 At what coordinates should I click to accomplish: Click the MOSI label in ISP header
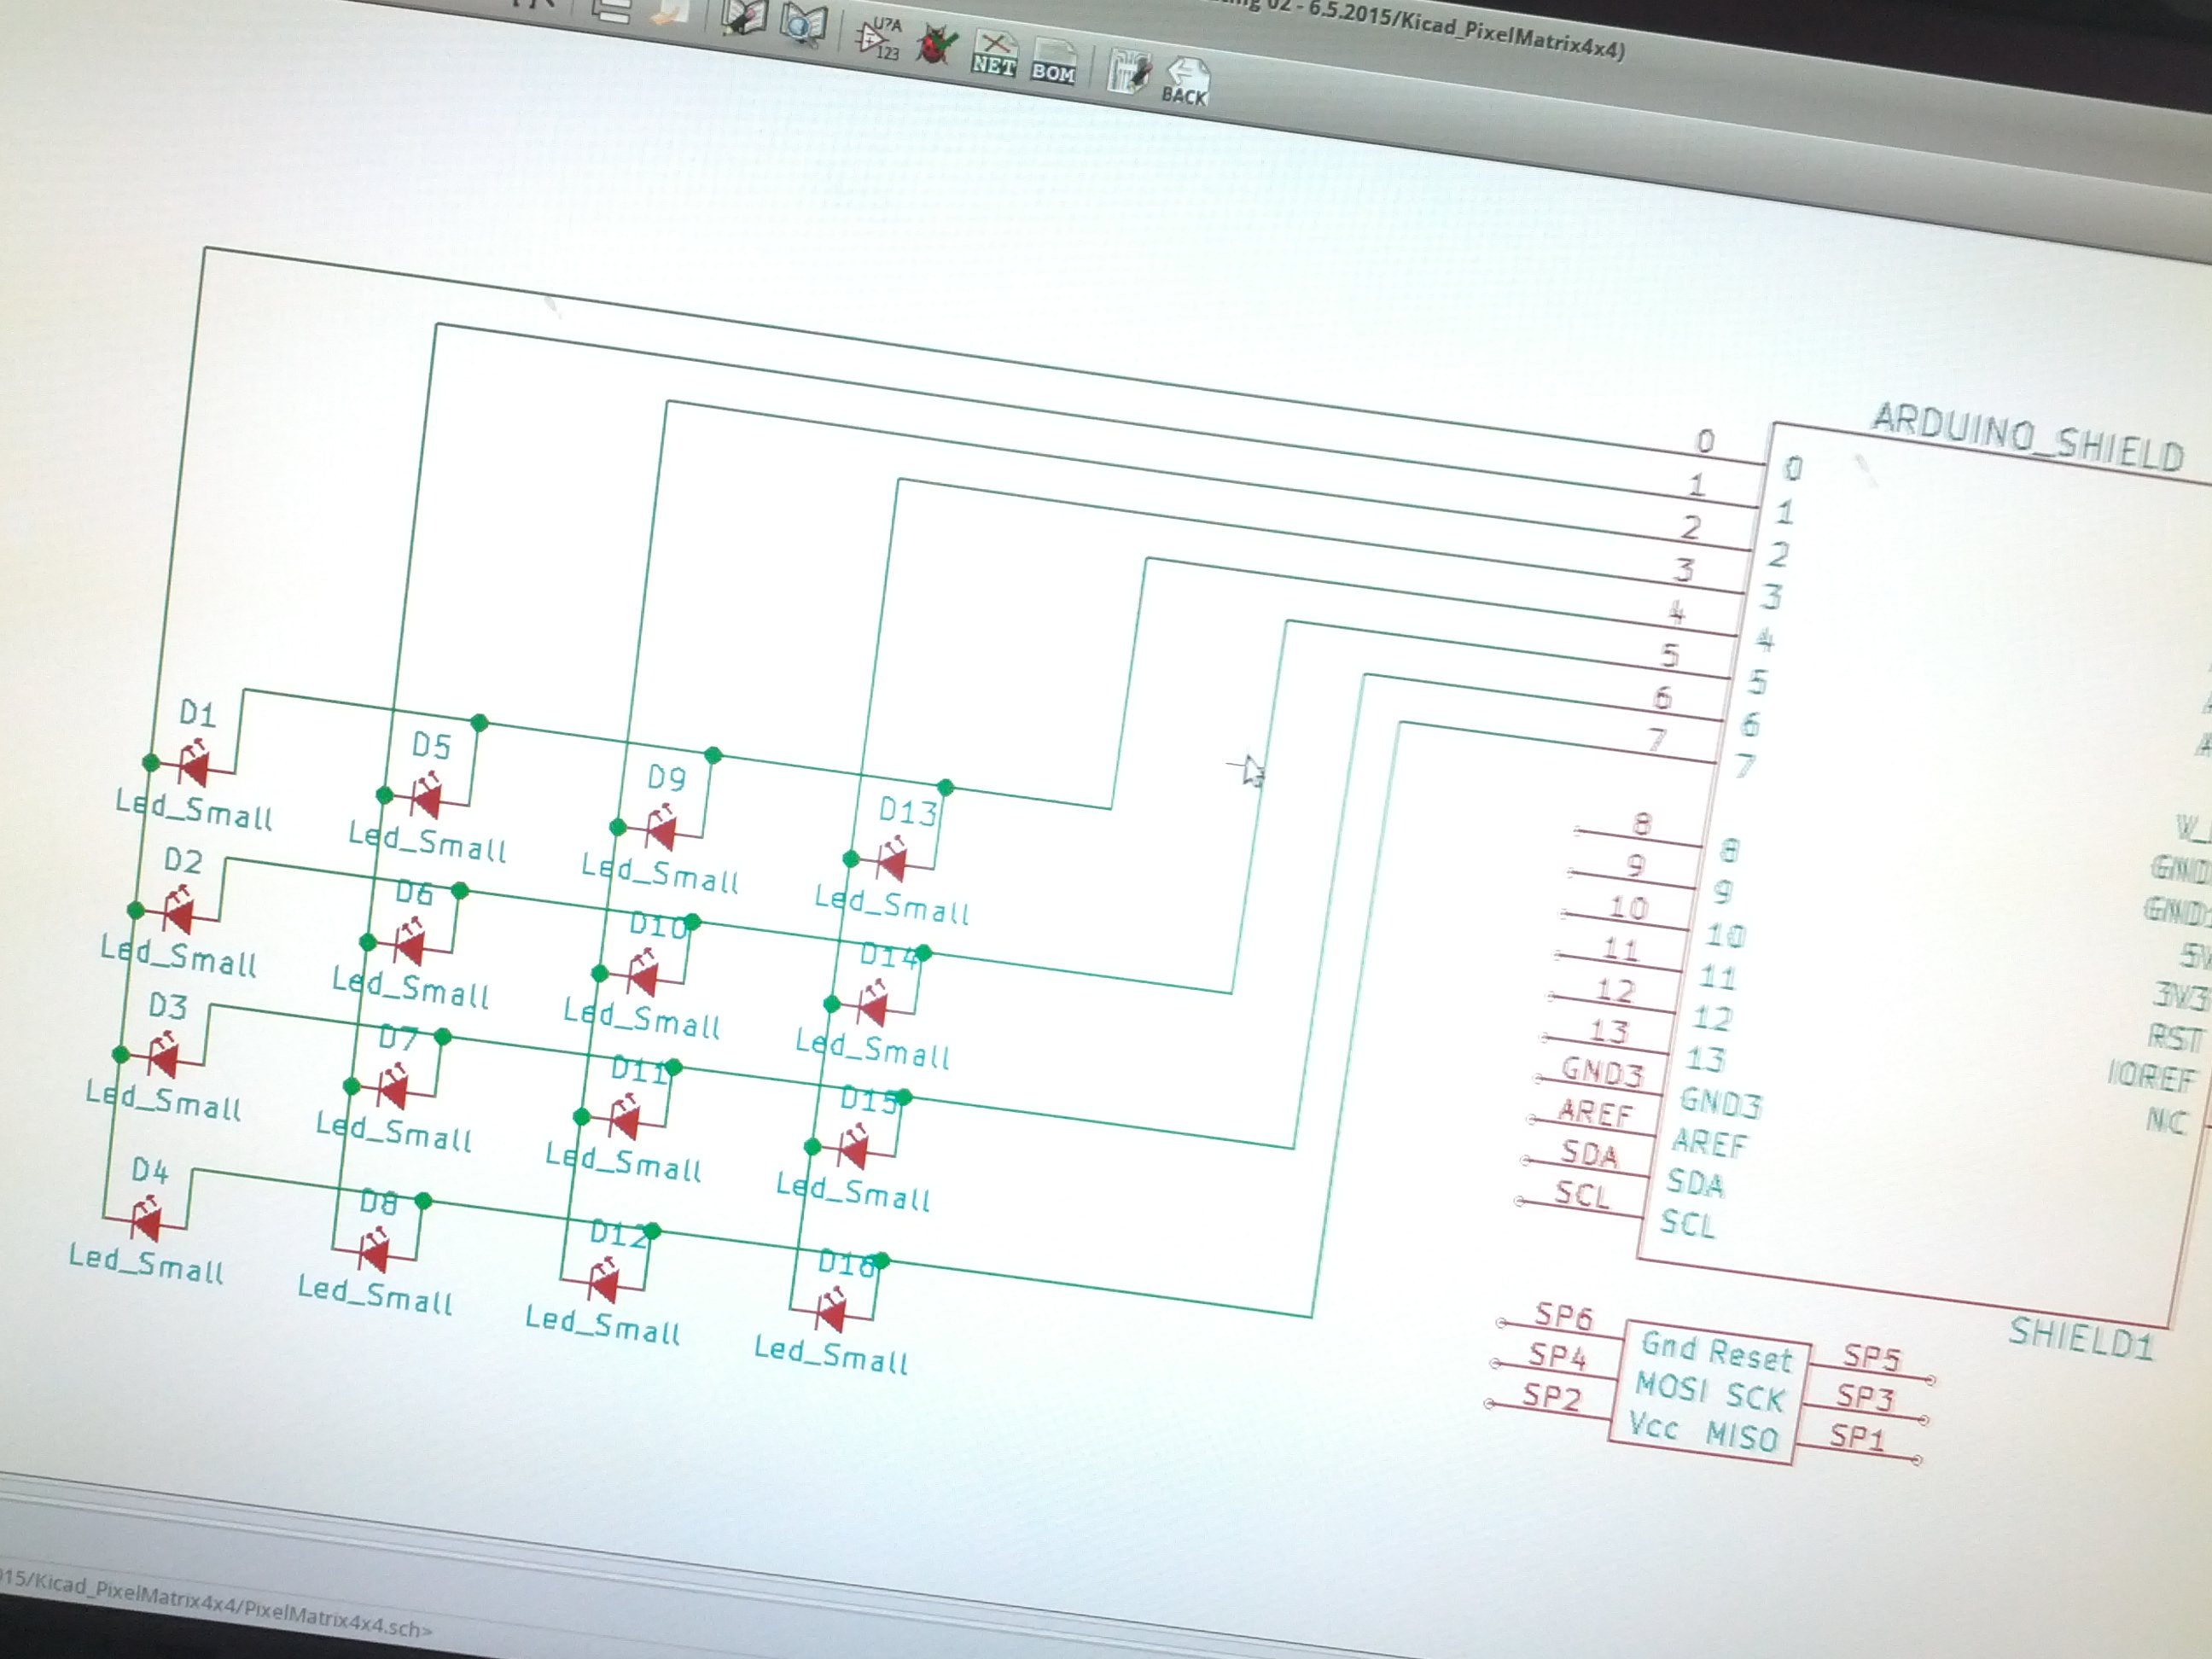(x=1671, y=1386)
